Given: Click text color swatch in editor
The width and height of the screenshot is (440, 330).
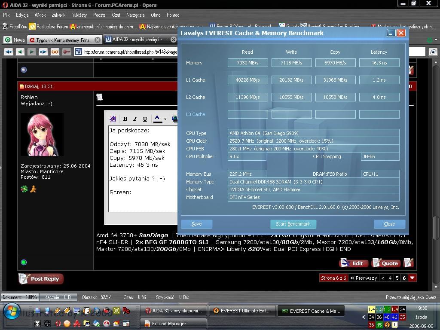Looking at the screenshot, I should coord(157,119).
